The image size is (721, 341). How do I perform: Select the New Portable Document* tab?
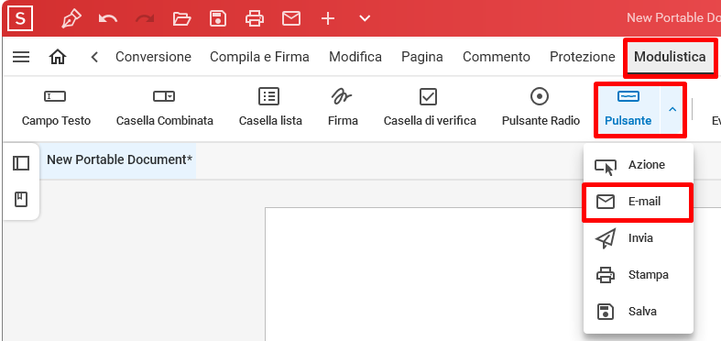119,159
